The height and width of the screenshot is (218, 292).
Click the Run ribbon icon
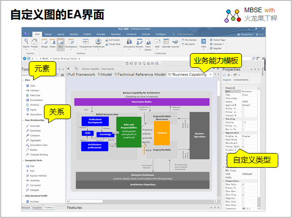coord(60,41)
